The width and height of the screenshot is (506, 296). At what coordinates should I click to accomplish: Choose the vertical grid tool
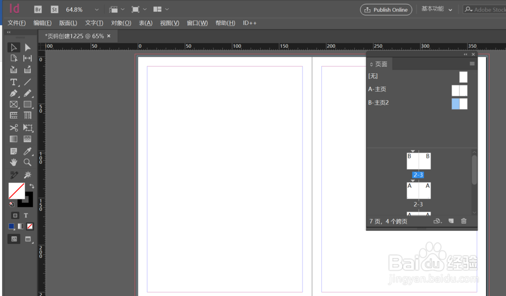[28, 115]
